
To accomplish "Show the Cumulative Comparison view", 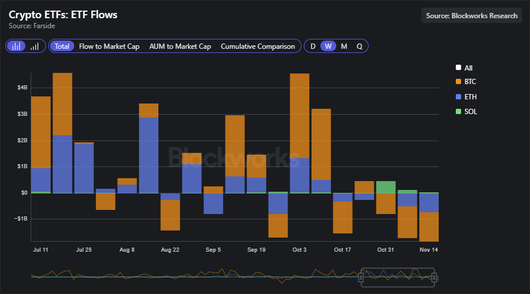I will (257, 46).
